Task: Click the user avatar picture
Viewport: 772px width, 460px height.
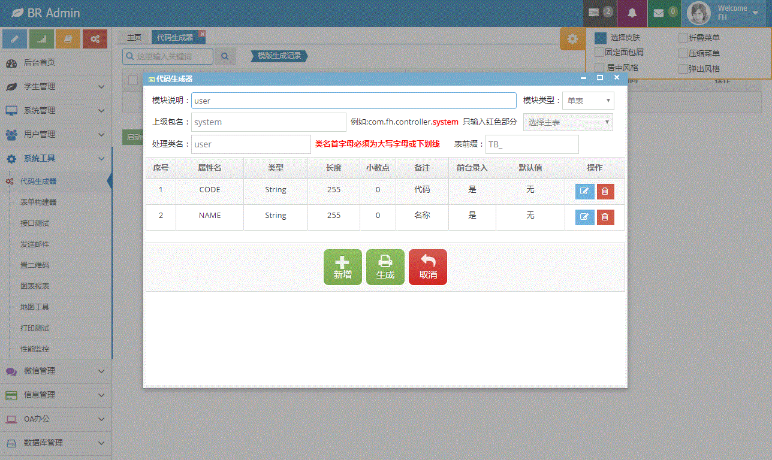Action: tap(698, 13)
